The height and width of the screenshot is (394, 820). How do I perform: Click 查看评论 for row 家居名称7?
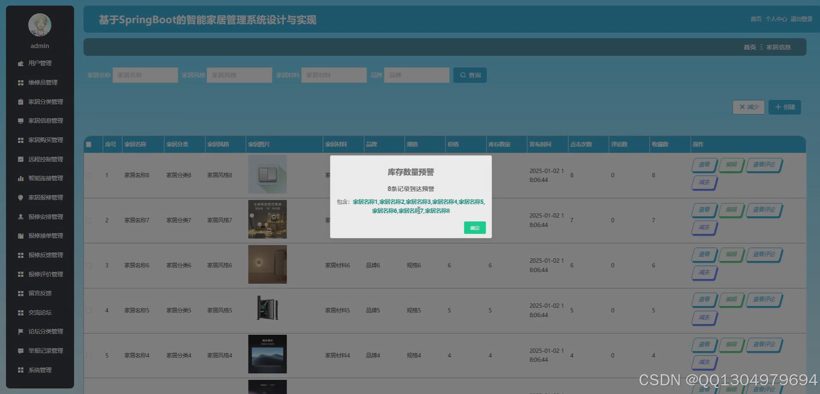(x=764, y=210)
